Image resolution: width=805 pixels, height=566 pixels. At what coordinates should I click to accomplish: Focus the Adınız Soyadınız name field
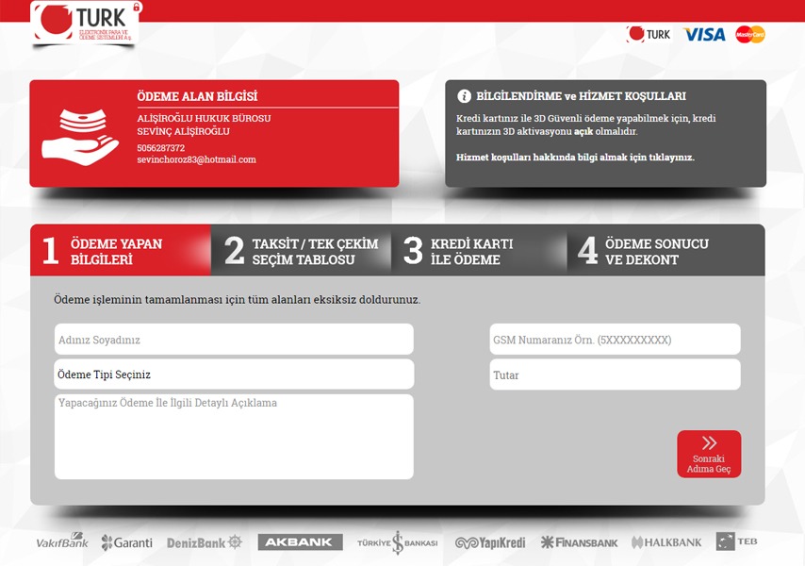click(x=234, y=339)
